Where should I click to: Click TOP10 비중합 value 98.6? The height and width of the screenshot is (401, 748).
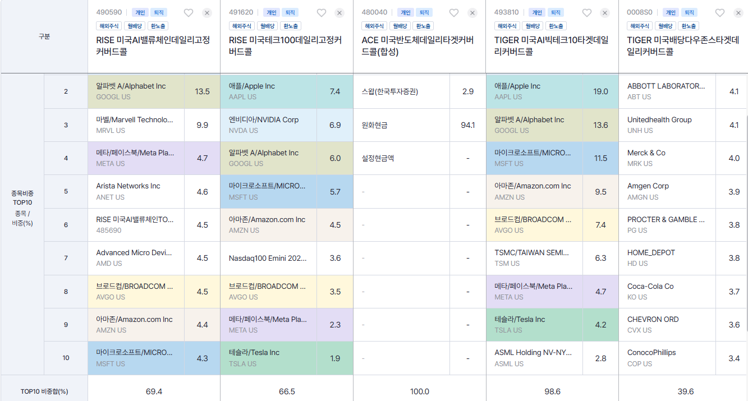[x=552, y=391]
